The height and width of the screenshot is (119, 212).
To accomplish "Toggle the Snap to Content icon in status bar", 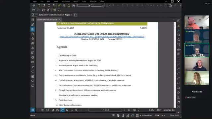I will 123,115.
